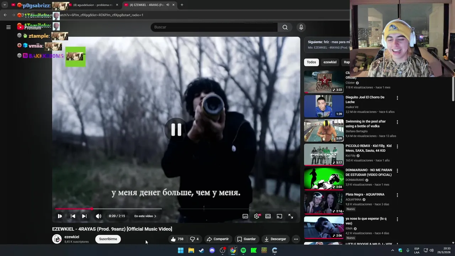Open options for 'ya nose lo que esperar'
The image size is (455, 256).
point(397,219)
